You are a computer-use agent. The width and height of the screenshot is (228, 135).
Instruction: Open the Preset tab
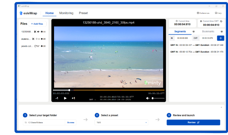pos(83,13)
